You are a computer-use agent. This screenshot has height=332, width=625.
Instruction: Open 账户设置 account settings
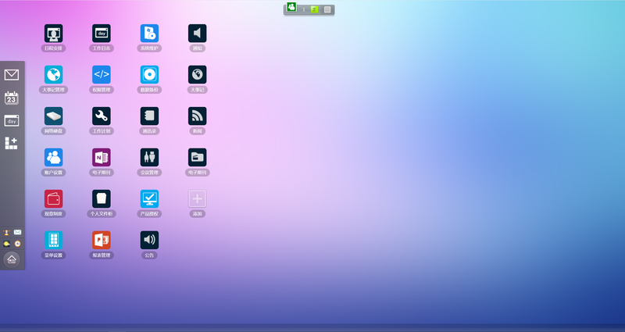point(53,157)
